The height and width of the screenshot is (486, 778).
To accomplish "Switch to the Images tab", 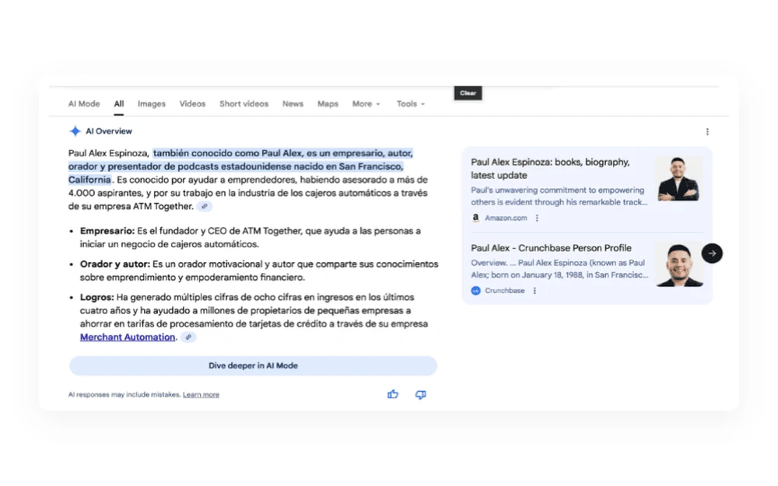I will 152,103.
